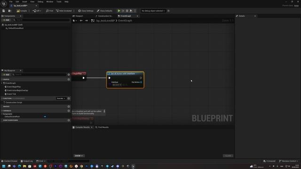Screen dimensions: 301x169
Task: Open the Asset menu
Action: [24, 2]
